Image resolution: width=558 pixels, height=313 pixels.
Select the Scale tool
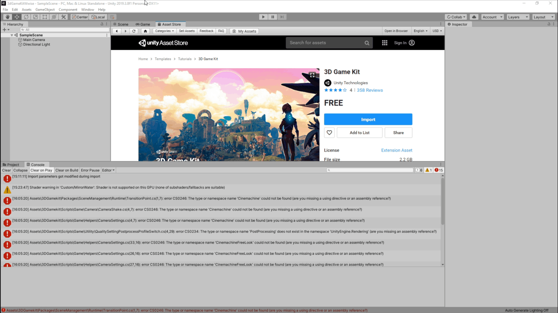coord(35,17)
